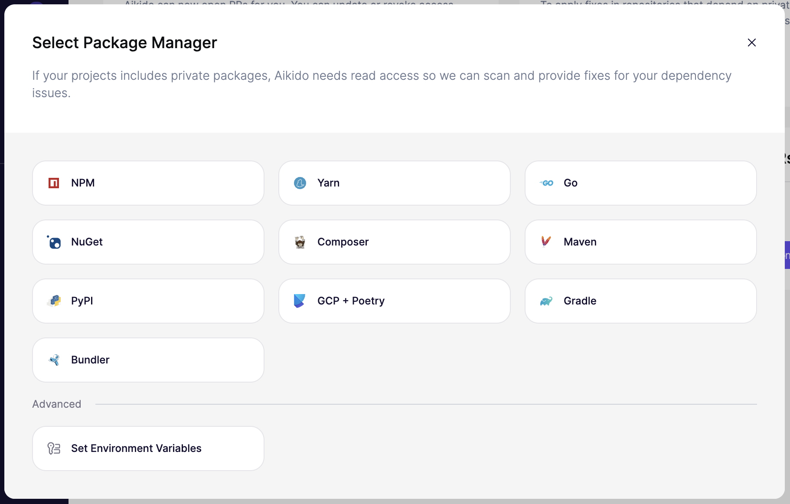Click the environment variables key icon
Image resolution: width=790 pixels, height=504 pixels.
pyautogui.click(x=54, y=448)
